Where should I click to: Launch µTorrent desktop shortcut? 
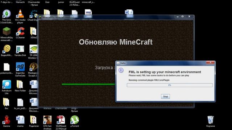[x=75, y=120]
